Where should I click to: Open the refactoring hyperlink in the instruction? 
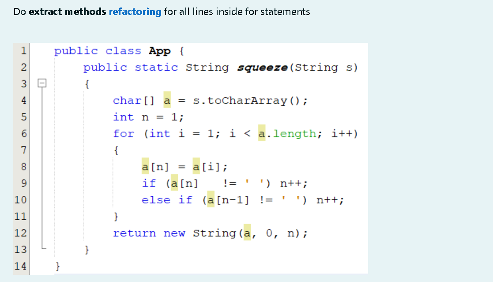pyautogui.click(x=135, y=11)
